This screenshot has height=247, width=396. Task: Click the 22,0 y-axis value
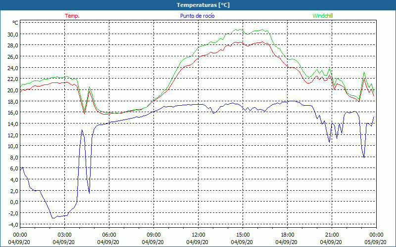(x=13, y=79)
